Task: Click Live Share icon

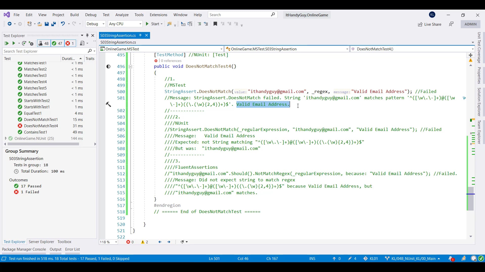Action: click(x=420, y=24)
